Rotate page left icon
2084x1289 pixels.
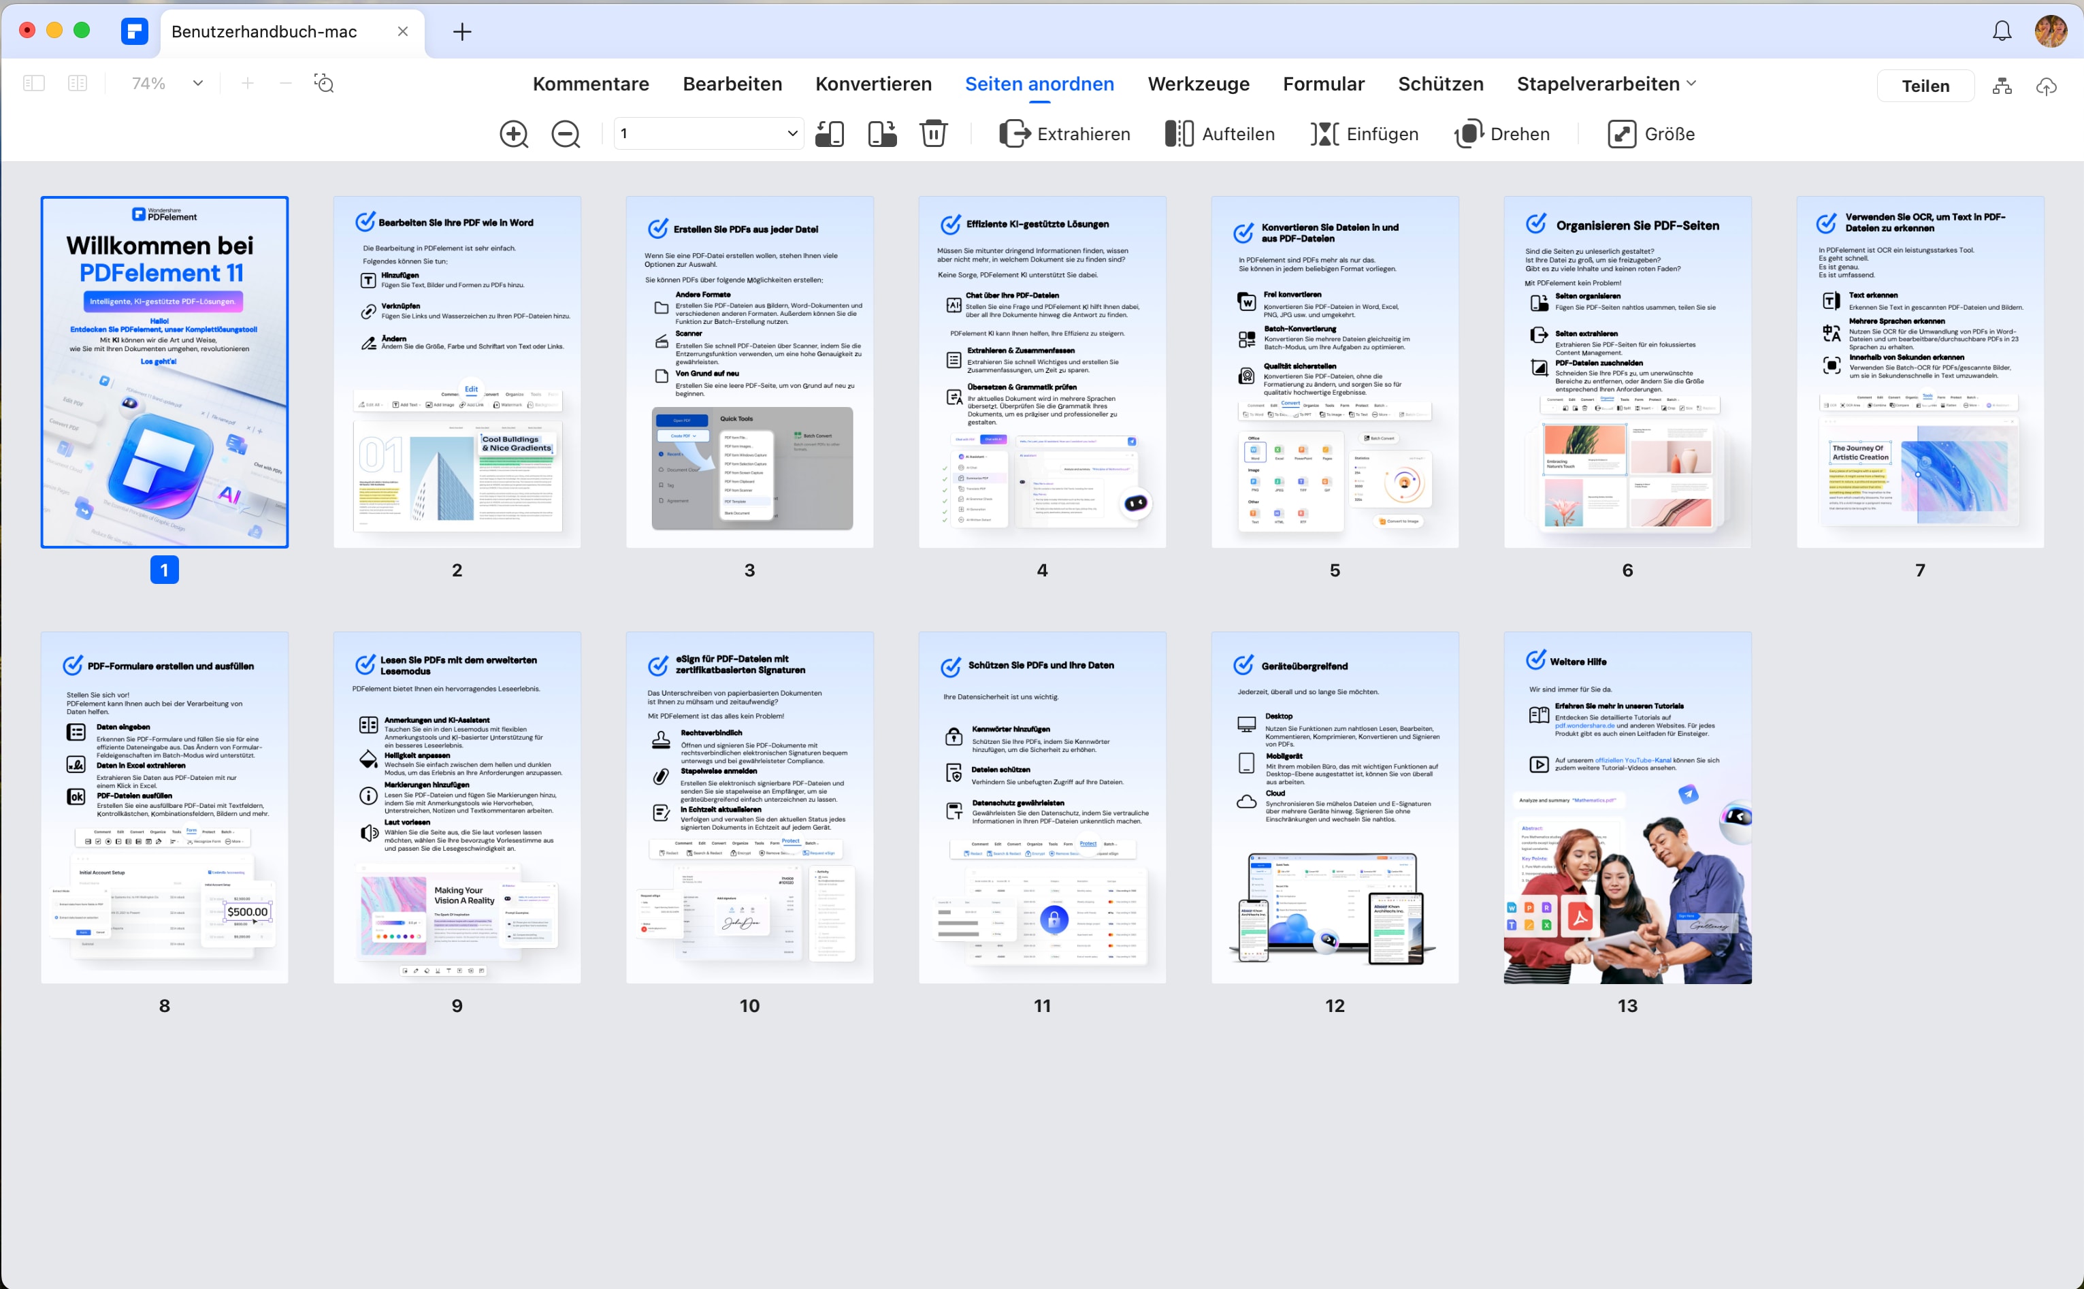coord(830,134)
